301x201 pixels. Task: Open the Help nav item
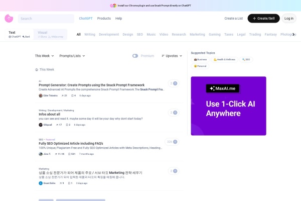(118, 19)
